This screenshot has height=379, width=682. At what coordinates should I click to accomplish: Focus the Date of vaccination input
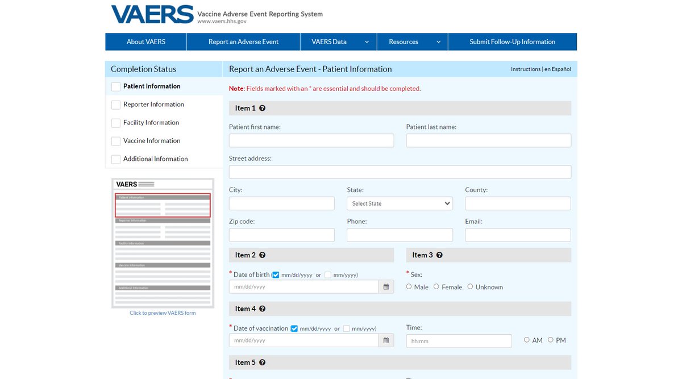[304, 340]
